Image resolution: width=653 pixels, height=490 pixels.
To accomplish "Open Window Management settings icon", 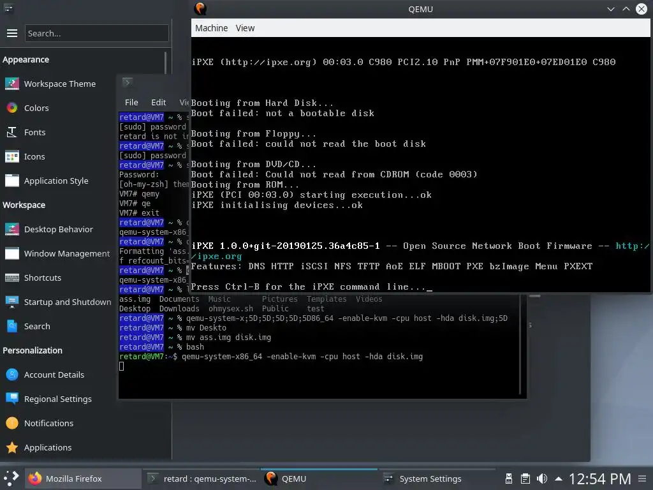I will tap(12, 253).
